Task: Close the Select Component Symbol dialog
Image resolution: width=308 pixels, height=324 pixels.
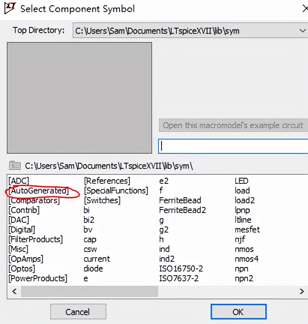Action: click(x=305, y=9)
